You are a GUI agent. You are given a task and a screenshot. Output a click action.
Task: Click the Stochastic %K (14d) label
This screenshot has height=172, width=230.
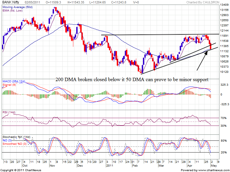coord(17,137)
